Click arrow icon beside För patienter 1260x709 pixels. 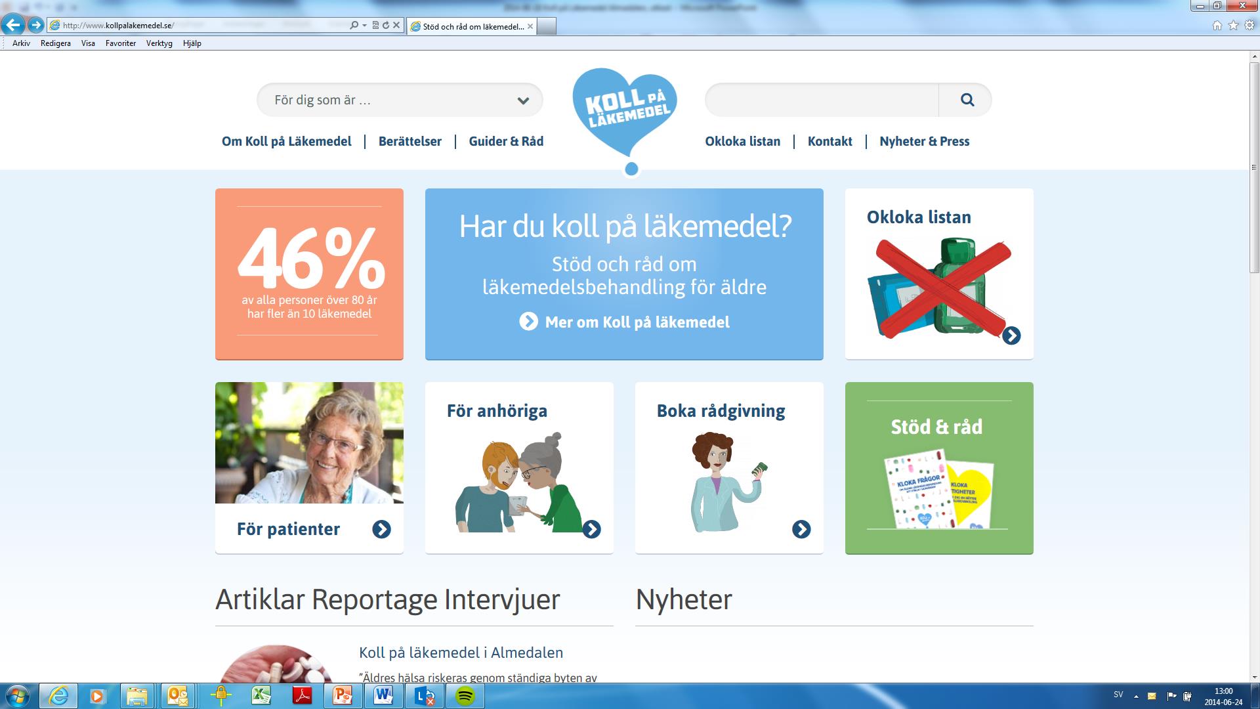pyautogui.click(x=381, y=529)
